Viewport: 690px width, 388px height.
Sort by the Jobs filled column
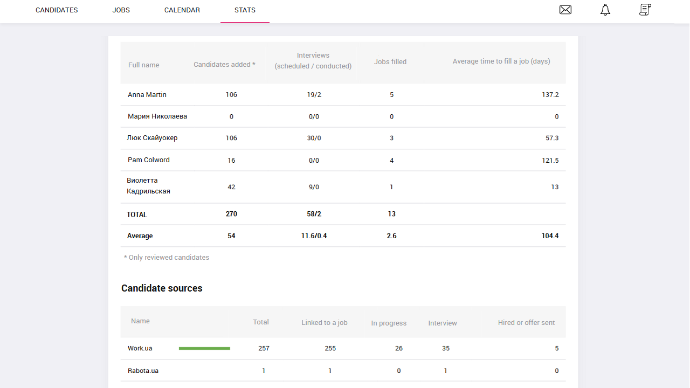[390, 61]
